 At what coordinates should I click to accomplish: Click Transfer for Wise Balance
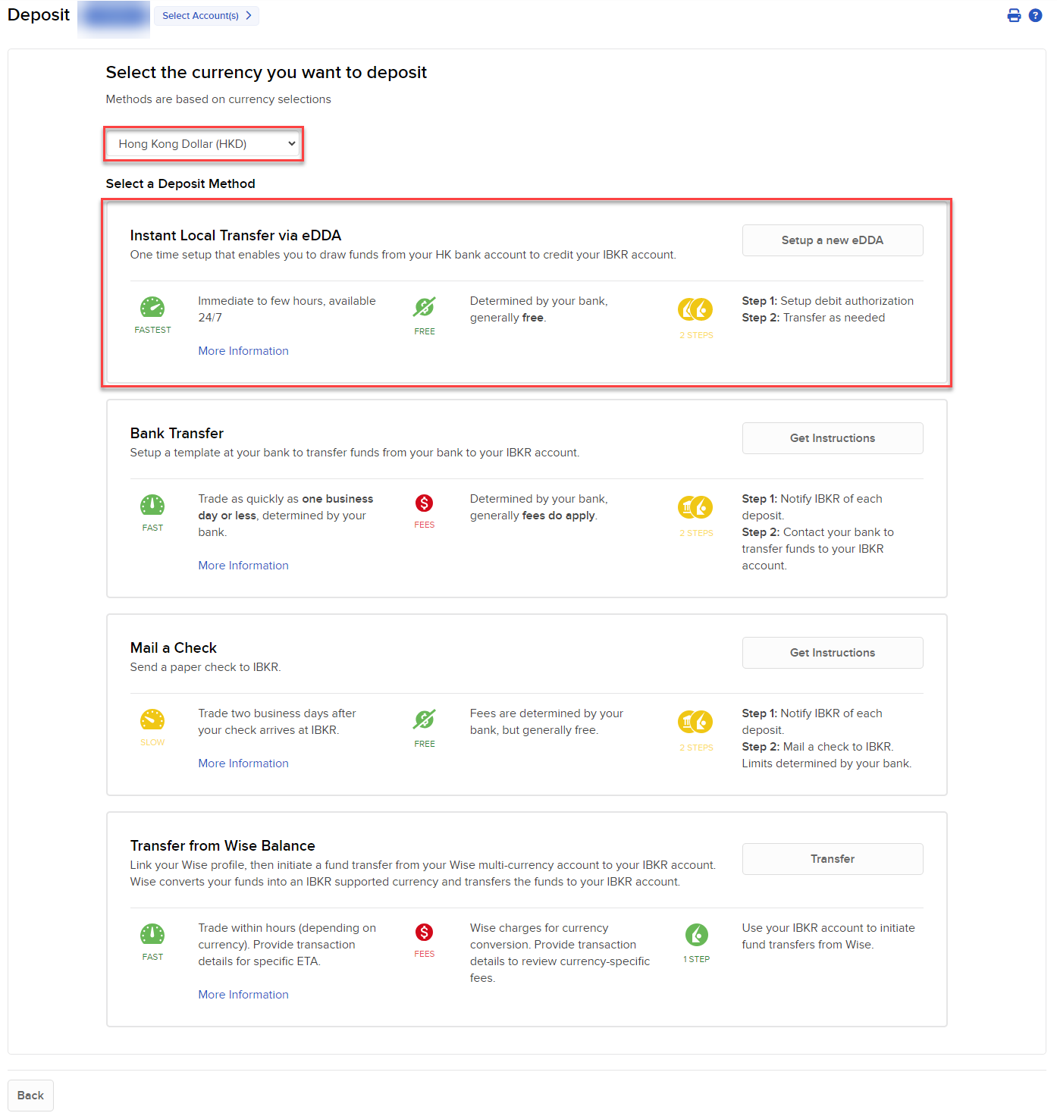(832, 858)
